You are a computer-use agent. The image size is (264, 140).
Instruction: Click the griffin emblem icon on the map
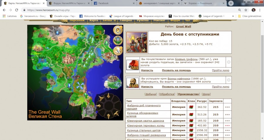(x=118, y=40)
